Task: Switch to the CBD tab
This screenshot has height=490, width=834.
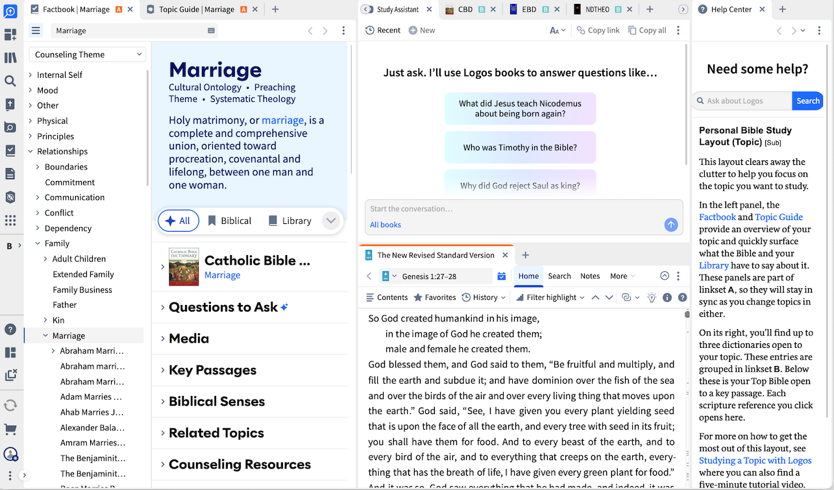Action: coord(465,9)
